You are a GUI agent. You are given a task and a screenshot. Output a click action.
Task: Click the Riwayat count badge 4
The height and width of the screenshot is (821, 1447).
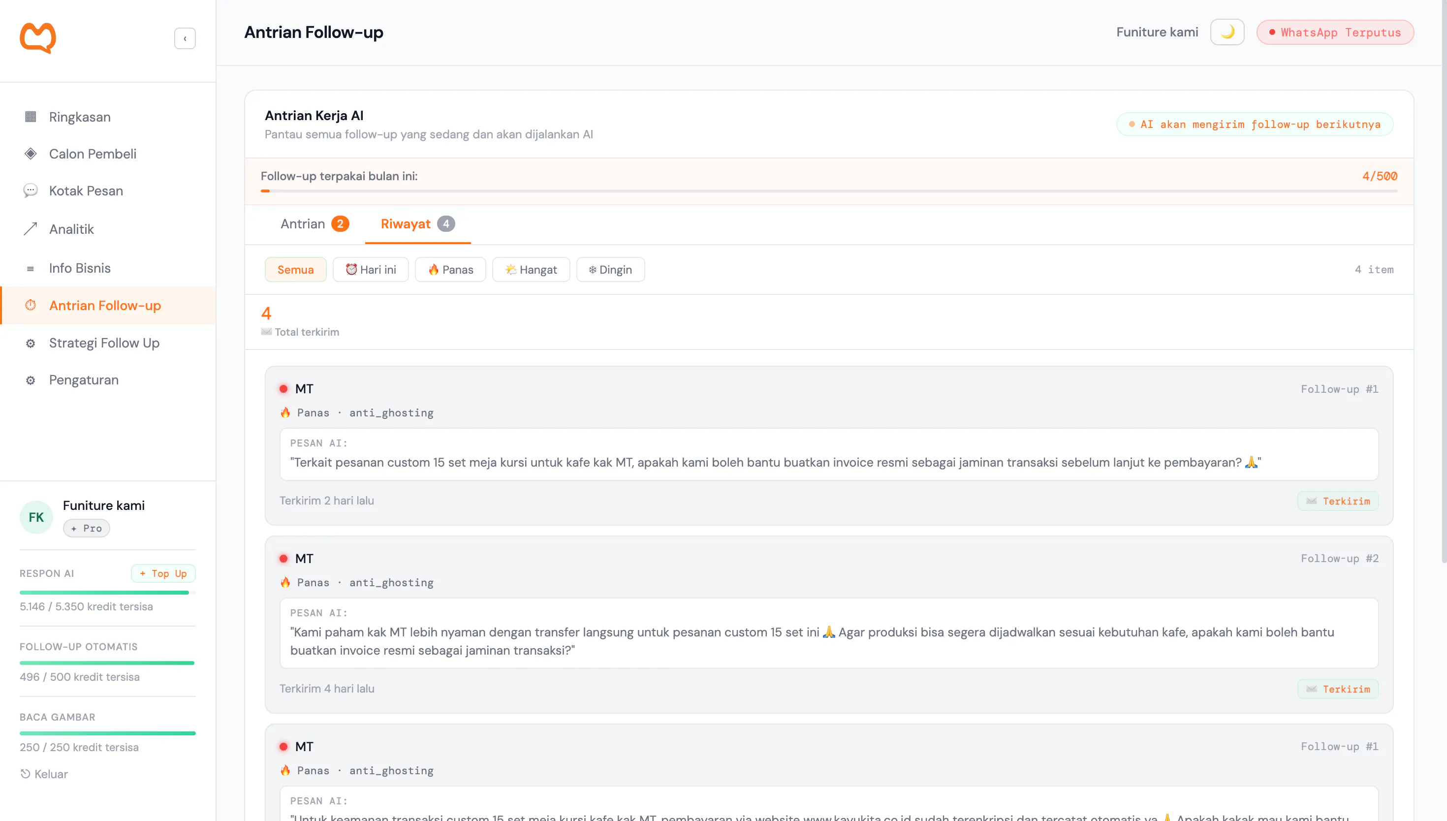(446, 224)
